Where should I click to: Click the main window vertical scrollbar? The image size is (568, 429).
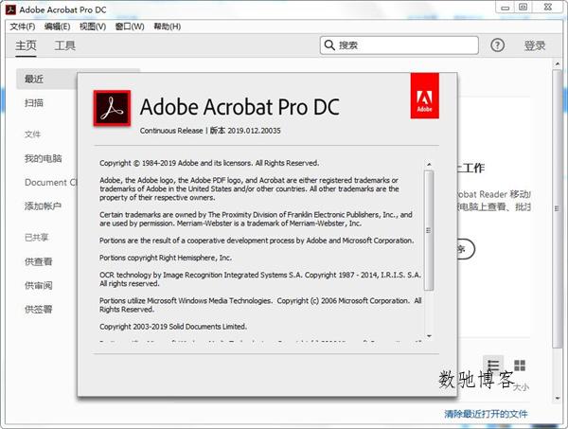click(558, 208)
